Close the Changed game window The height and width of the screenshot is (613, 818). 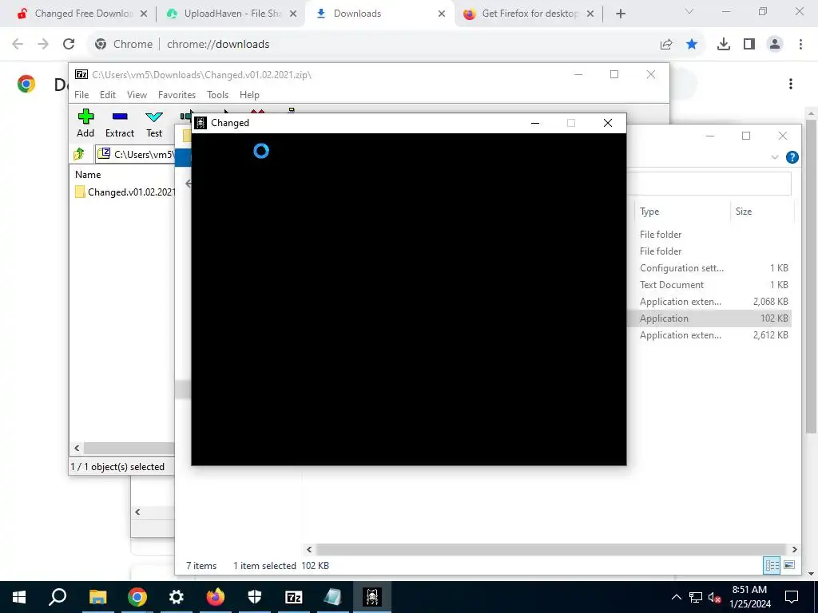point(608,123)
